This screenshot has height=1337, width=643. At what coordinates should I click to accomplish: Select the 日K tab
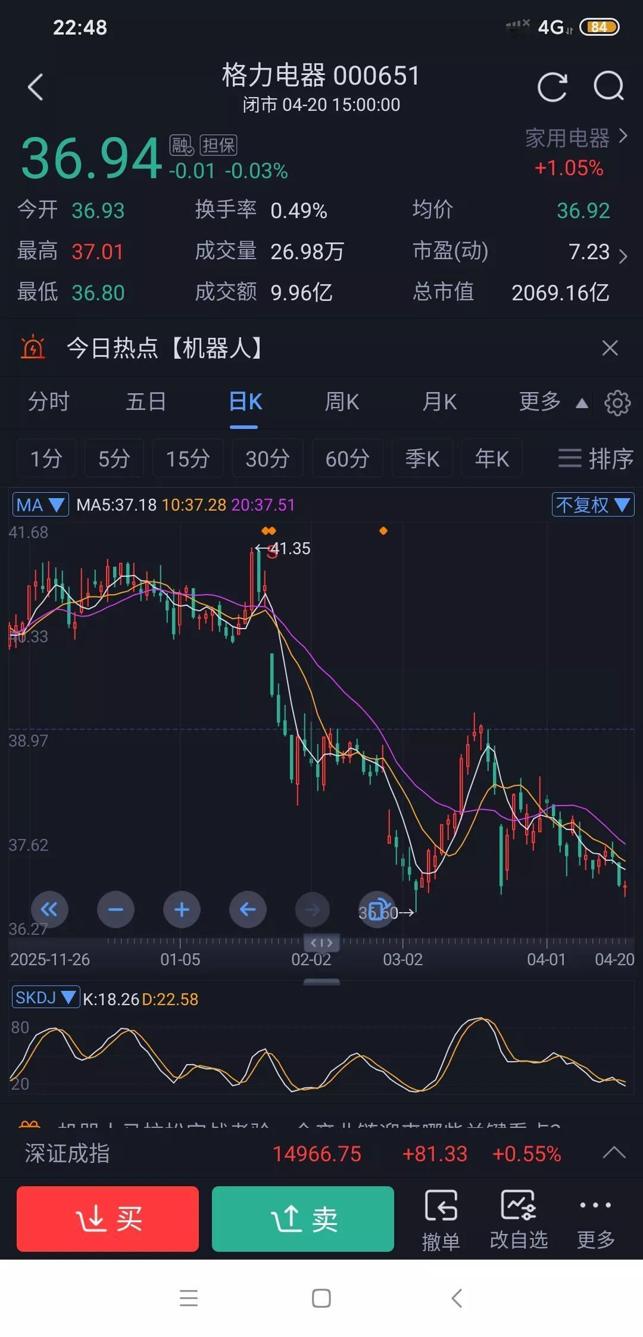[x=245, y=402]
